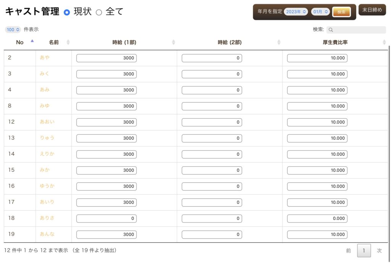Viewport: 391px width, 263px height.
Task: Open the 2023年 year dropdown
Action: [296, 12]
